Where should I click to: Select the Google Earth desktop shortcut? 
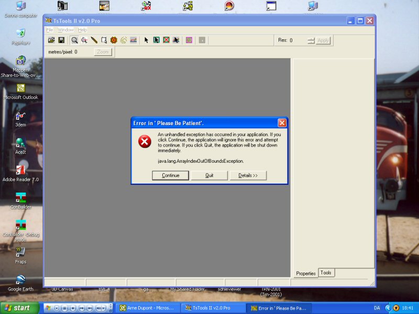click(x=20, y=283)
